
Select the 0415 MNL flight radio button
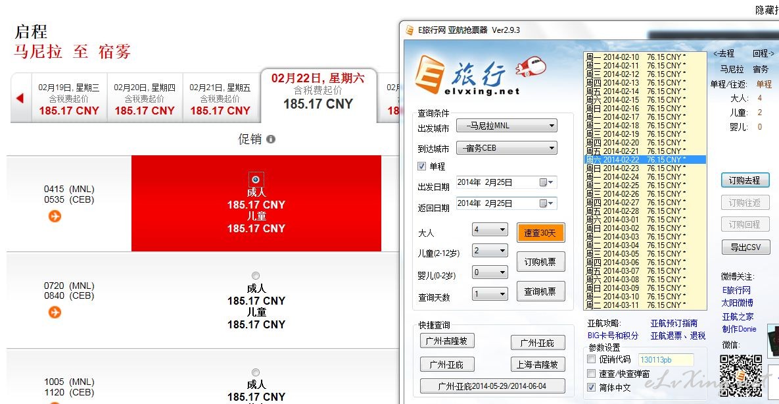point(255,179)
